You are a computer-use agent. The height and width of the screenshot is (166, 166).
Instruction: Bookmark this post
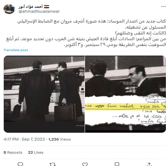(117, 164)
